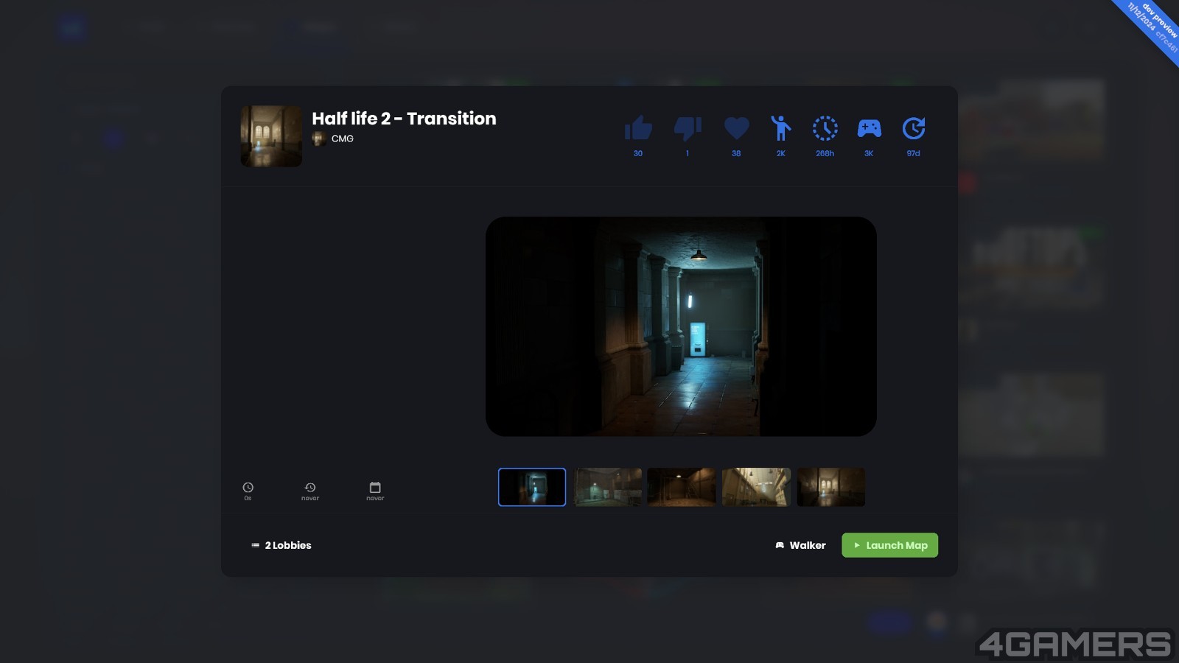Click the CMG author avatar
Image resolution: width=1179 pixels, height=663 pixels.
(x=319, y=138)
